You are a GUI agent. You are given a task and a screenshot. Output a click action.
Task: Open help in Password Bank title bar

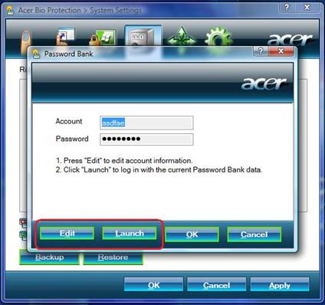coord(261,51)
